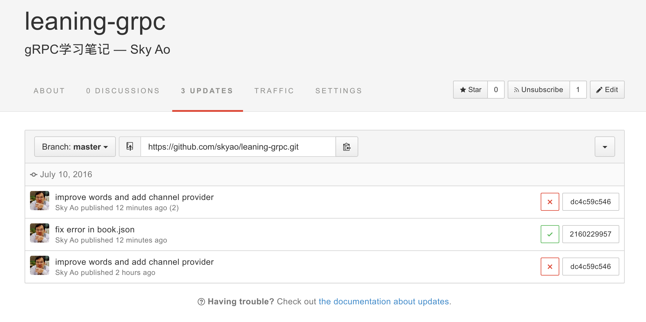
Task: Click the git repository URL field
Action: (x=238, y=147)
